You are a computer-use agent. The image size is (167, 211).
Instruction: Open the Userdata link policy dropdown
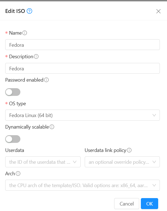122,162
